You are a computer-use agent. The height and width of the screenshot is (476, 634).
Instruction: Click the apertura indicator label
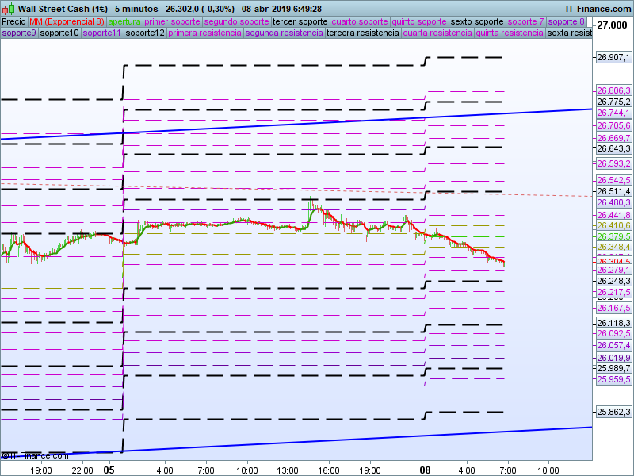click(124, 21)
